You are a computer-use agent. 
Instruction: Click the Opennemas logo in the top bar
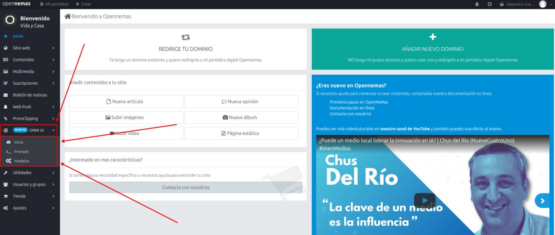16,4
